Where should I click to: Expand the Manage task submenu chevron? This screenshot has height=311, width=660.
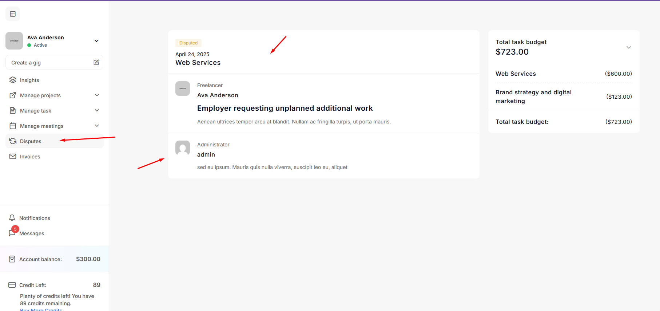pyautogui.click(x=97, y=110)
